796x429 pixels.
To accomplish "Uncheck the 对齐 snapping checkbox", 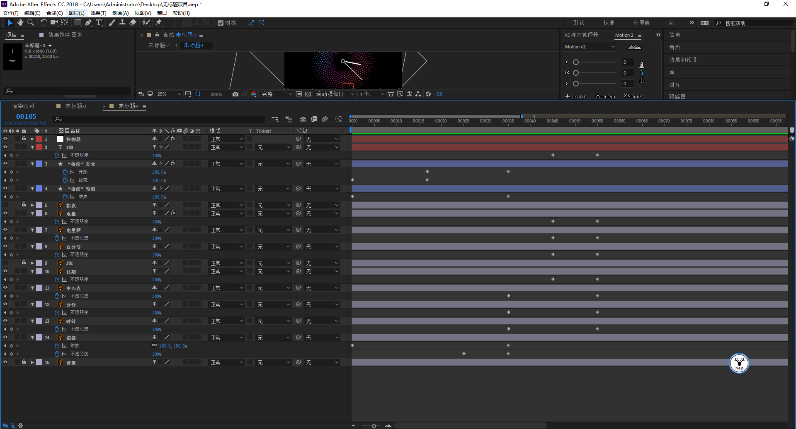I will click(221, 23).
